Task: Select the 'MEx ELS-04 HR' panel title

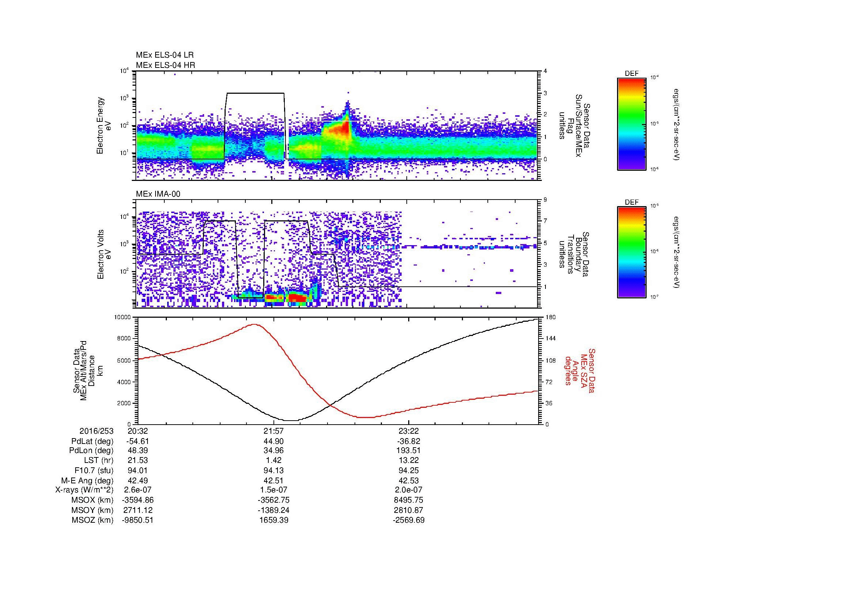Action: (x=165, y=65)
